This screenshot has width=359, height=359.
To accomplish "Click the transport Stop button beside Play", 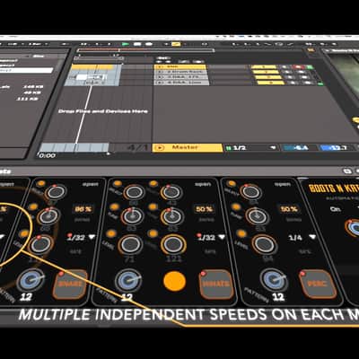I will click(137, 44).
